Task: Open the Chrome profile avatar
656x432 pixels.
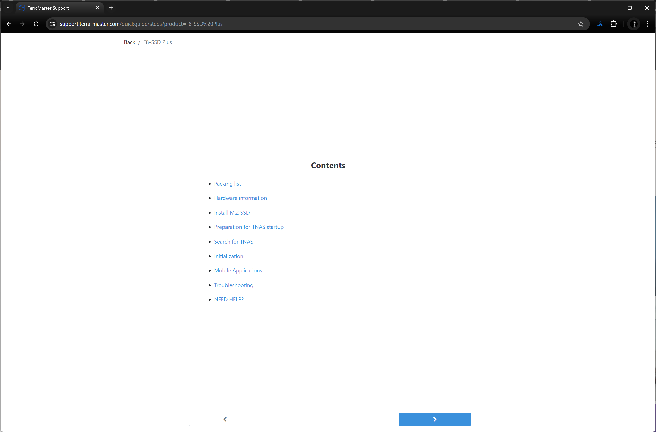Action: [634, 24]
